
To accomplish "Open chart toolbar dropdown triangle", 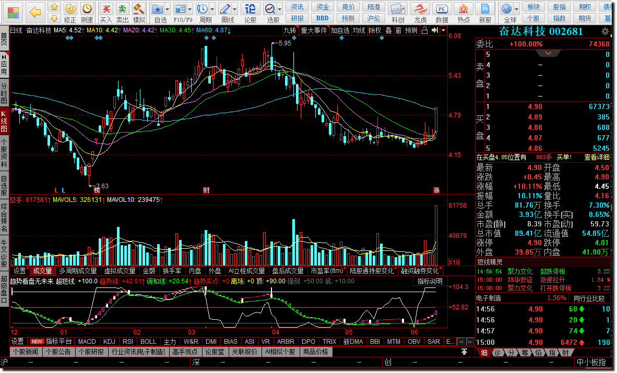I will pyautogui.click(x=444, y=30).
